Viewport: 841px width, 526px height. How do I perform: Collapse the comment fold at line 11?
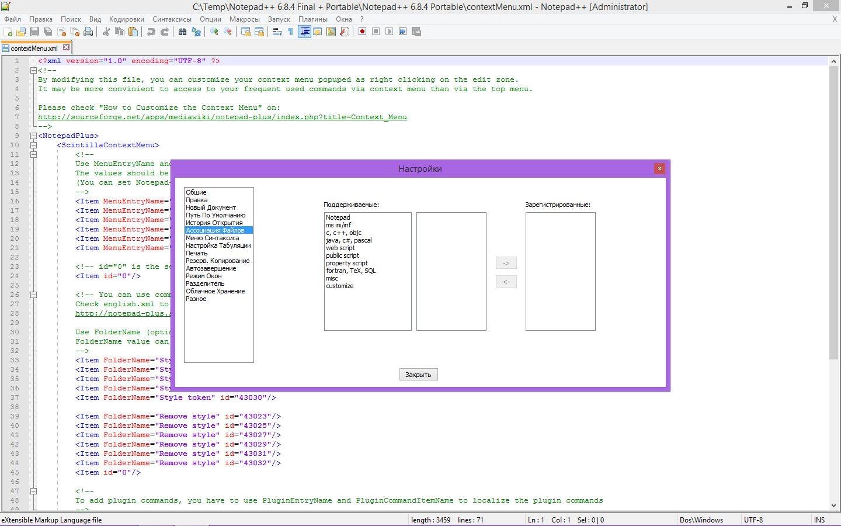point(33,154)
